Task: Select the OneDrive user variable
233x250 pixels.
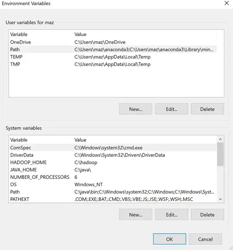Action: click(113, 42)
